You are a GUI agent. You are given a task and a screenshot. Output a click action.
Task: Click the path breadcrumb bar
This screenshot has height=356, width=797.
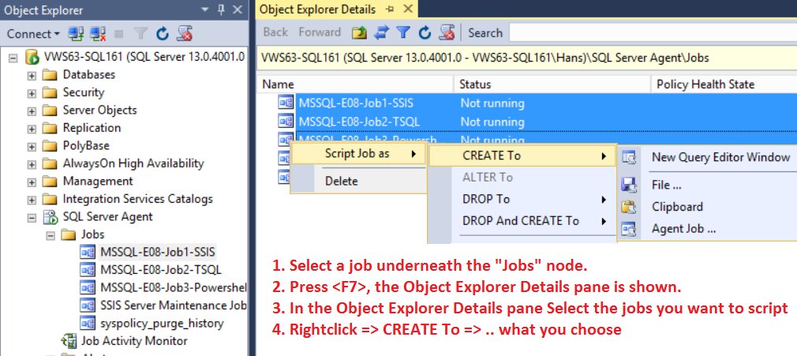(x=527, y=58)
